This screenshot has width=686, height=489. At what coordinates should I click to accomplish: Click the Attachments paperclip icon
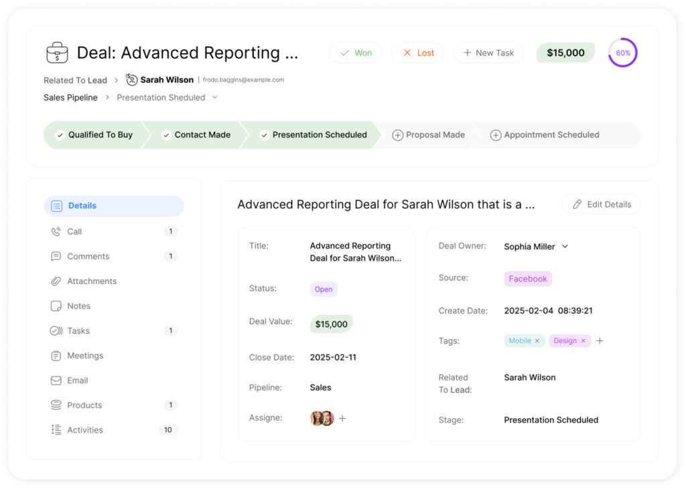tap(56, 281)
